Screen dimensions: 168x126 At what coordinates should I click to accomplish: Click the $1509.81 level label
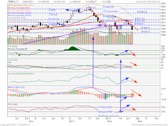(x=139, y=24)
